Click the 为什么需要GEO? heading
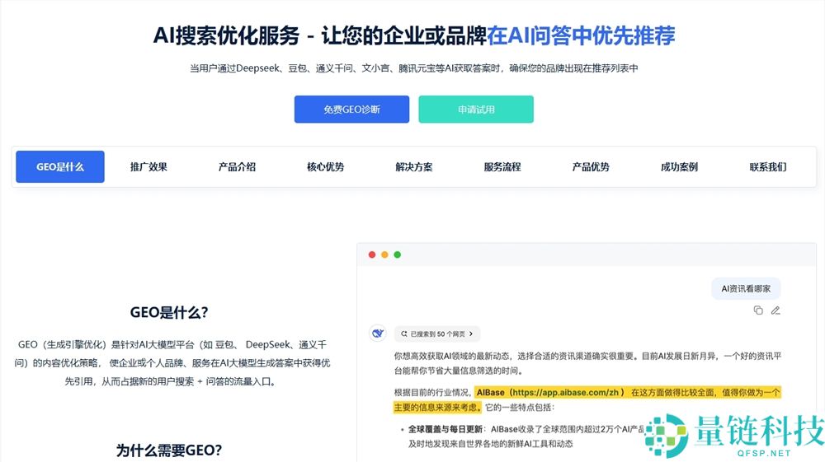Viewport: 825px width, 462px height. tap(169, 450)
